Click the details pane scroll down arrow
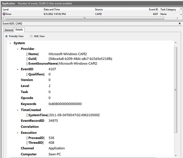Image resolution: width=183 pixels, height=158 pixels. 176,155
